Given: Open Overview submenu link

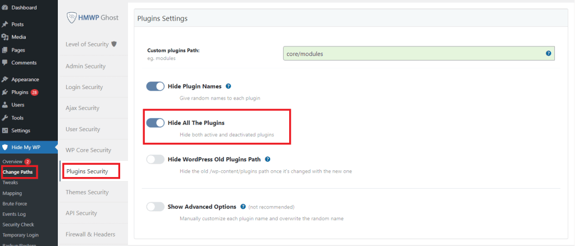Looking at the screenshot, I should [x=12, y=161].
